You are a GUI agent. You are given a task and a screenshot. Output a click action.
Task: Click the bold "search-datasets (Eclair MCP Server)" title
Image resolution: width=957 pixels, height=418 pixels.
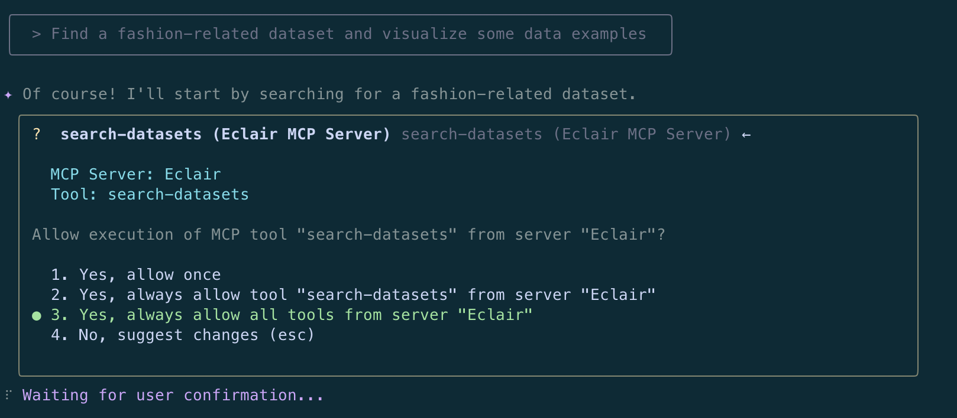tap(225, 135)
